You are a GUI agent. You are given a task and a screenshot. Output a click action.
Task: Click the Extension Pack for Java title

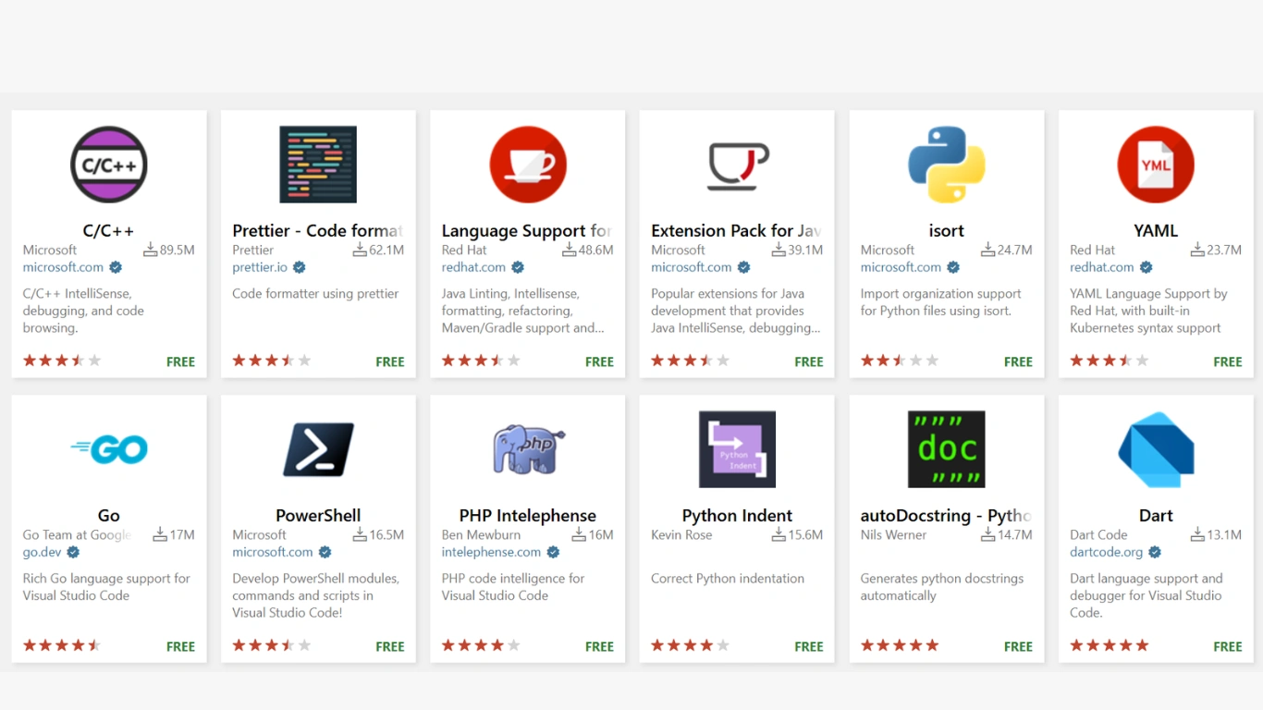click(736, 231)
